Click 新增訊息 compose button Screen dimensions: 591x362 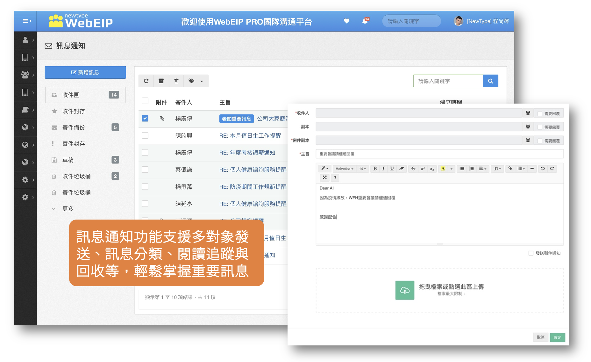tap(85, 72)
